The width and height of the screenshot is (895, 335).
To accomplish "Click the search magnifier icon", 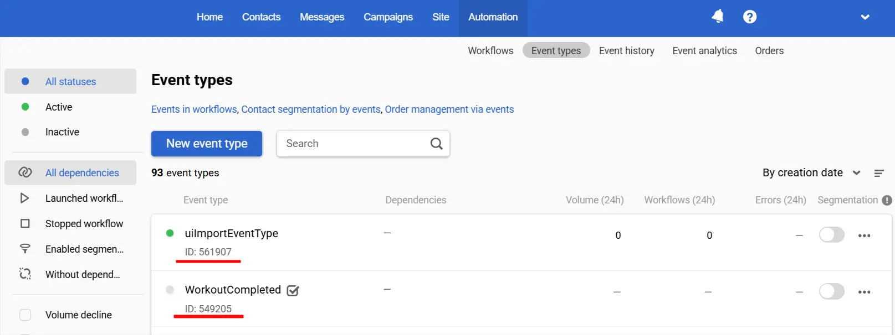I will pyautogui.click(x=436, y=144).
